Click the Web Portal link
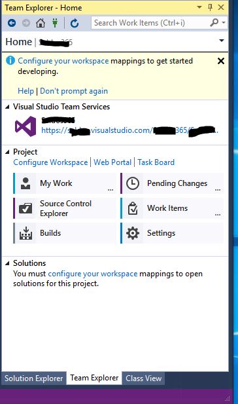This screenshot has height=404, width=238. pyautogui.click(x=112, y=162)
